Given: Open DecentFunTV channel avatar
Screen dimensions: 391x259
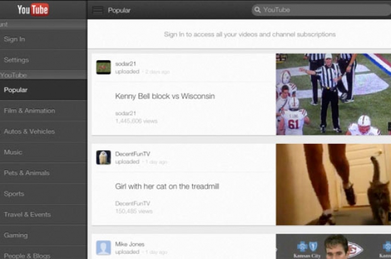Looking at the screenshot, I should click(103, 157).
